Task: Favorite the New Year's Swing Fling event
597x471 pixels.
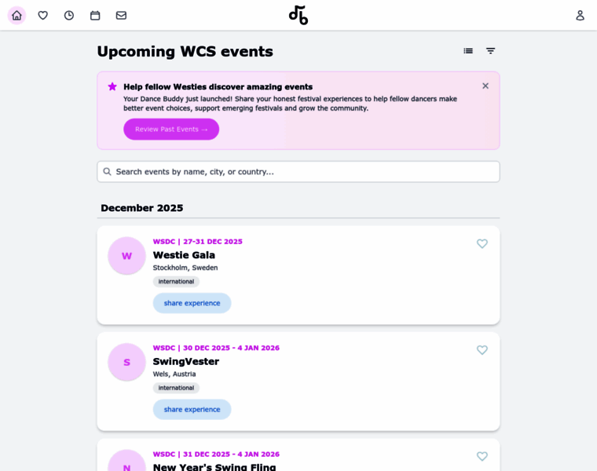Action: pyautogui.click(x=482, y=456)
